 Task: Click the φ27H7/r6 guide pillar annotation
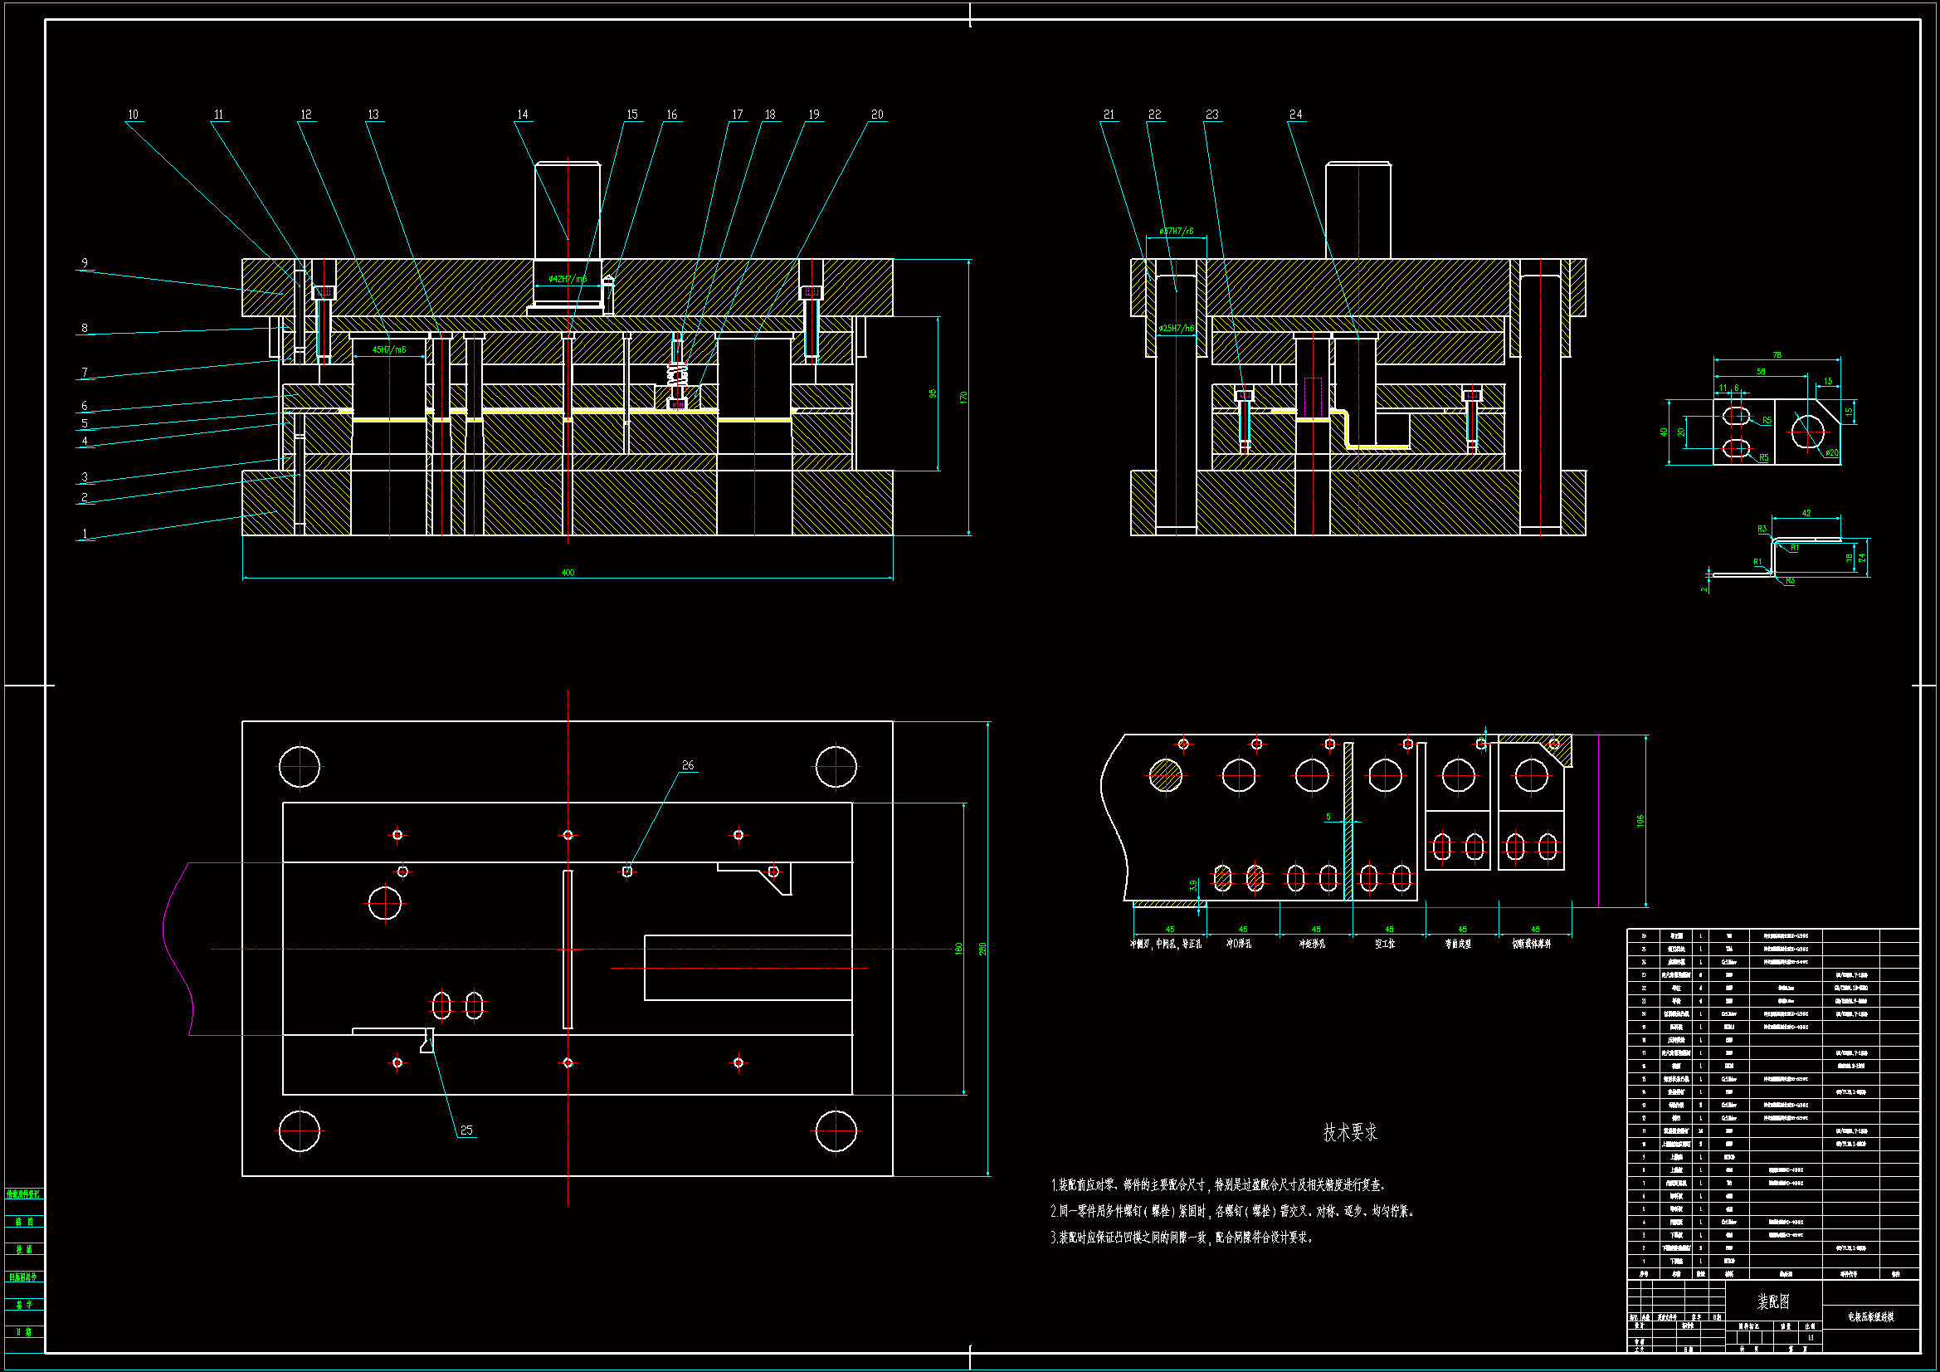pos(1176,232)
